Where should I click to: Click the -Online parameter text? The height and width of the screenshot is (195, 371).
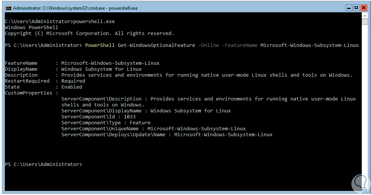(209, 45)
